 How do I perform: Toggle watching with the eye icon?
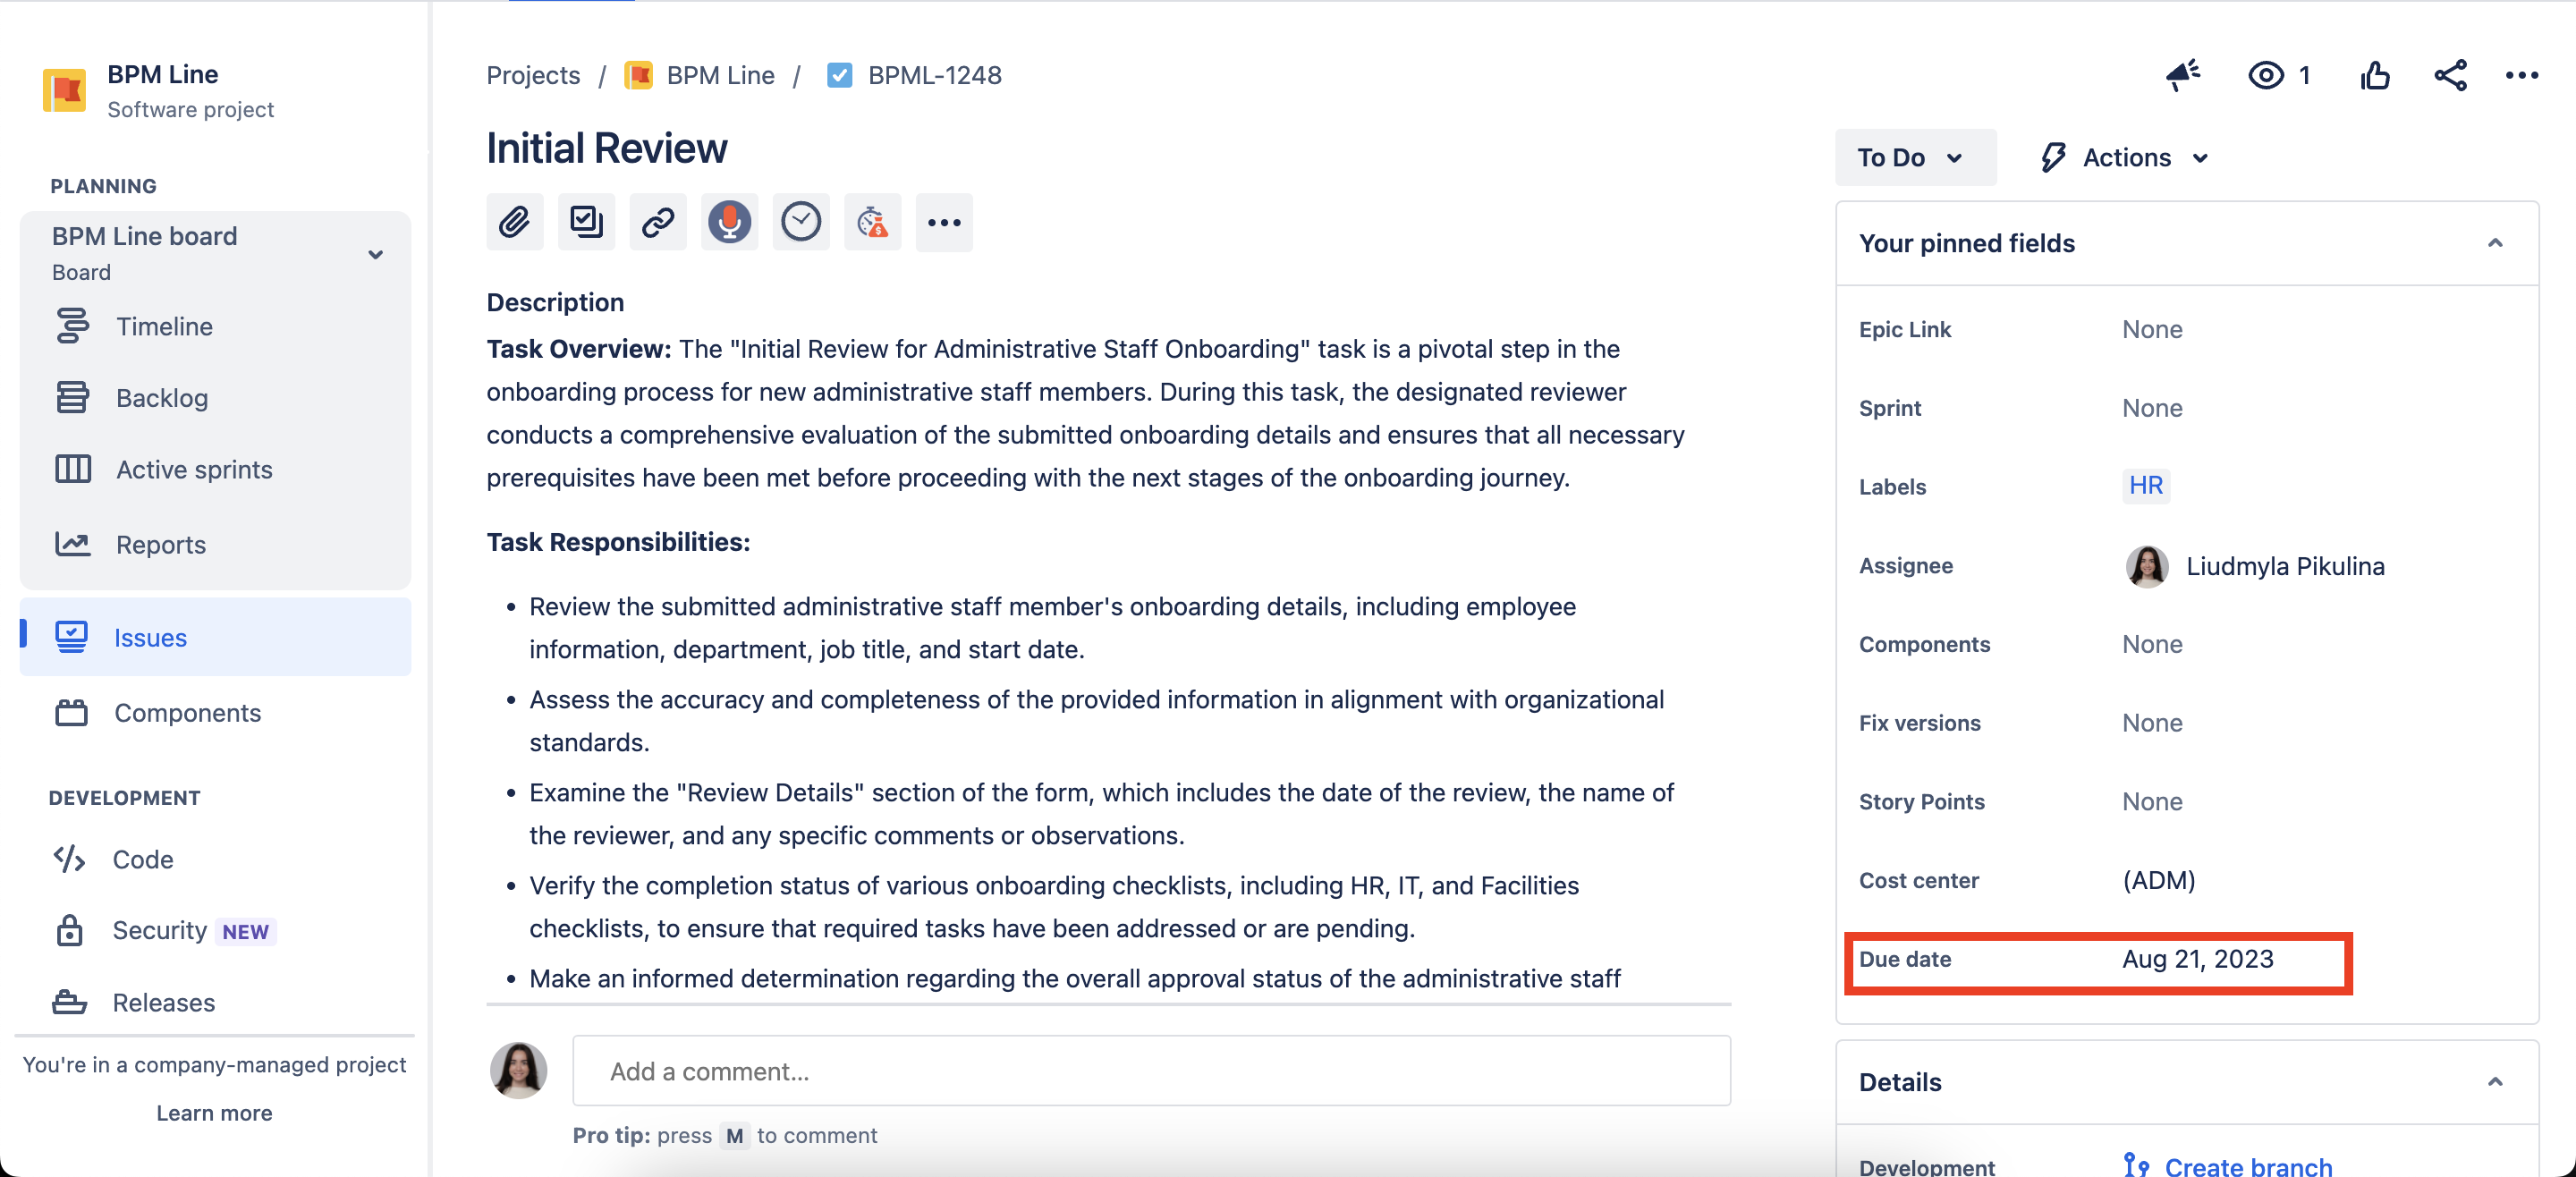(2265, 76)
